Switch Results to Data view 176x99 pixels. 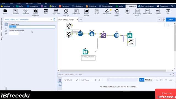[142, 80]
